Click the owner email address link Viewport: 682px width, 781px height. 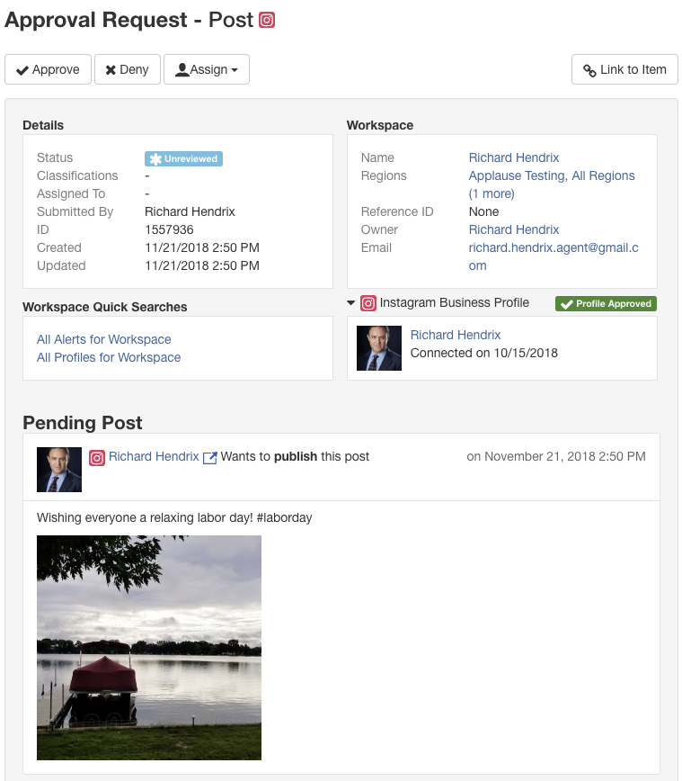click(x=554, y=256)
